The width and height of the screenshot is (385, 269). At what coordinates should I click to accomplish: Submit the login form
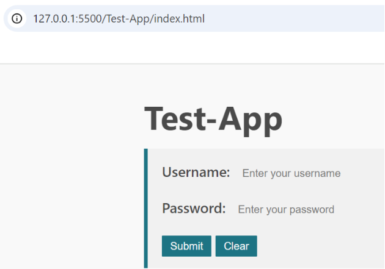186,246
